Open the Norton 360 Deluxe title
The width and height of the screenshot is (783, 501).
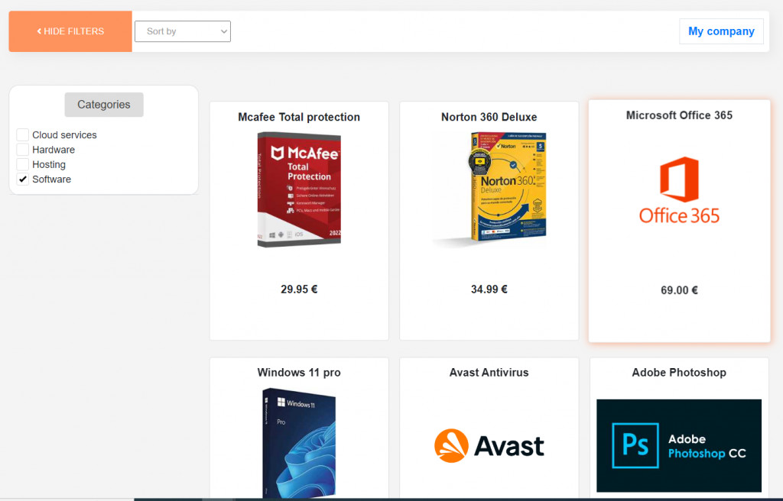(489, 118)
